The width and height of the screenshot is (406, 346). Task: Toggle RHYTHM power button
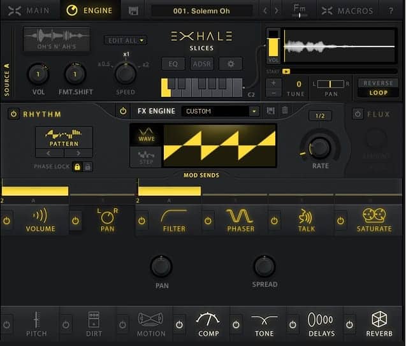[14, 114]
